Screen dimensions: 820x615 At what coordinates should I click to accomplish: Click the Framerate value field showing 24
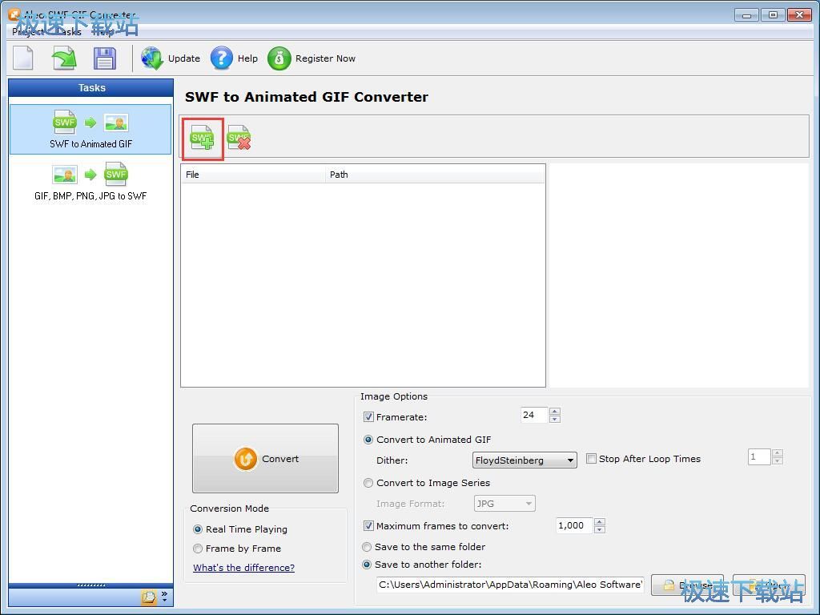pos(534,416)
